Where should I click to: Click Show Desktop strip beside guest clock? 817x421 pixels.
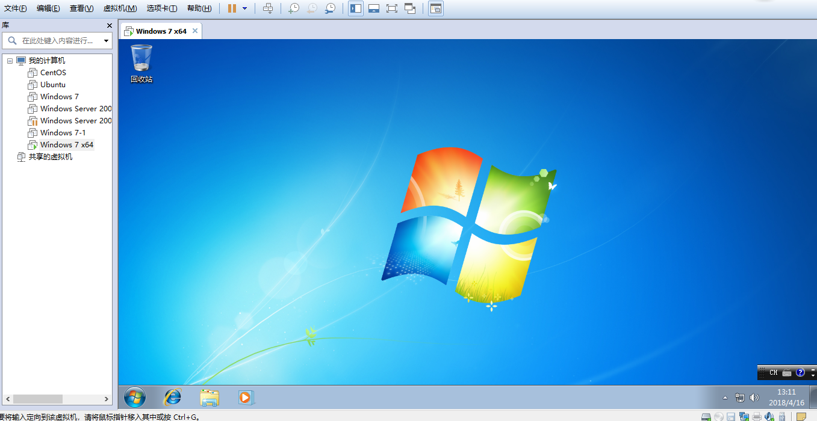[x=812, y=397]
